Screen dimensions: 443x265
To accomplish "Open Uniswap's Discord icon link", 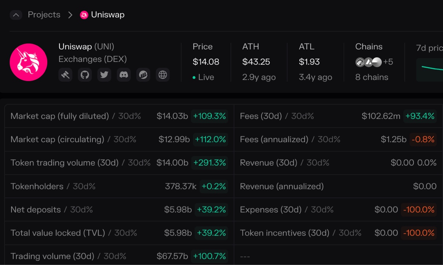I will tap(124, 75).
